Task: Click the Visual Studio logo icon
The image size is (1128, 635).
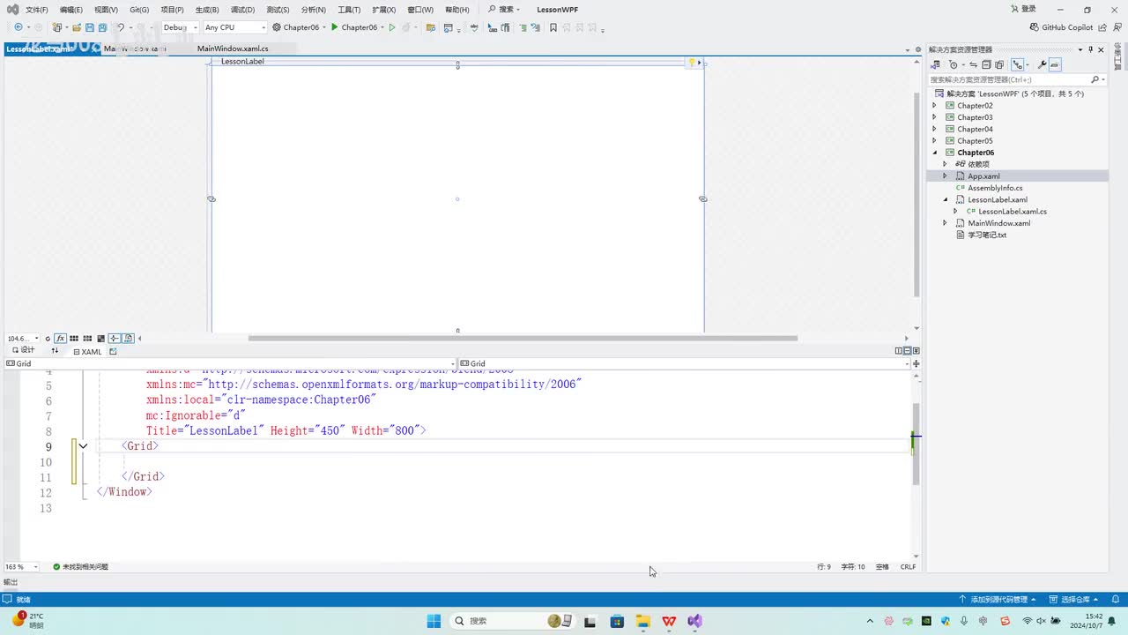Action: click(12, 10)
